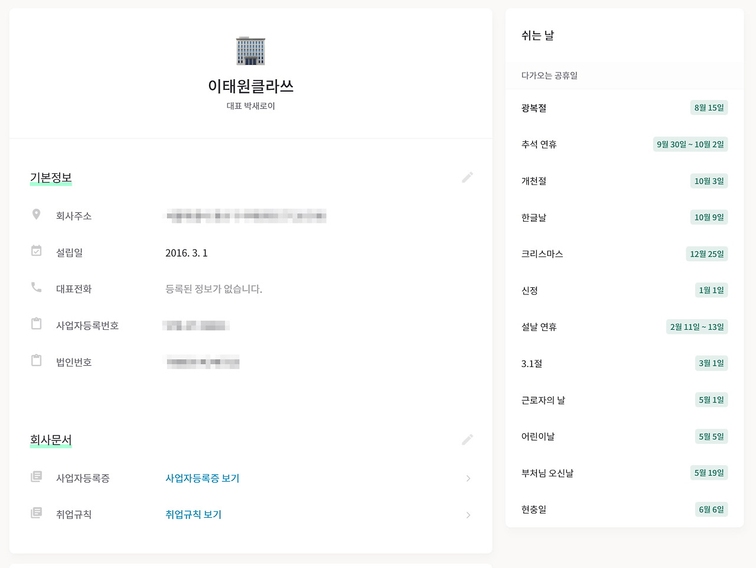756x568 pixels.
Task: Click the 5월 1일 date badge
Action: click(711, 400)
